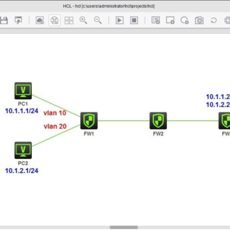Click the add text note icon
Image resolution: width=230 pixels, height=230 pixels.
pyautogui.click(x=156, y=20)
